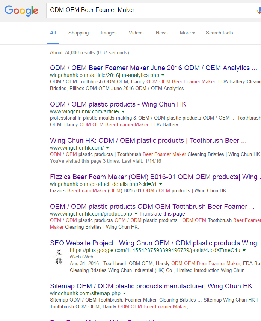
Task: Click 'About 24,000 results (0.37 seconds)' text
Action: click(x=89, y=53)
